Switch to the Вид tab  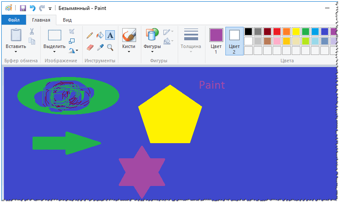tap(67, 20)
